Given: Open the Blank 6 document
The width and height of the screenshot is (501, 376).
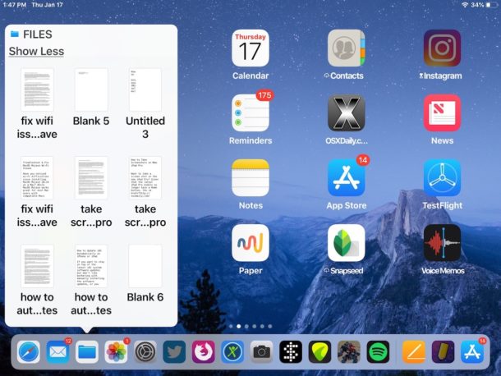Looking at the screenshot, I should 145,267.
